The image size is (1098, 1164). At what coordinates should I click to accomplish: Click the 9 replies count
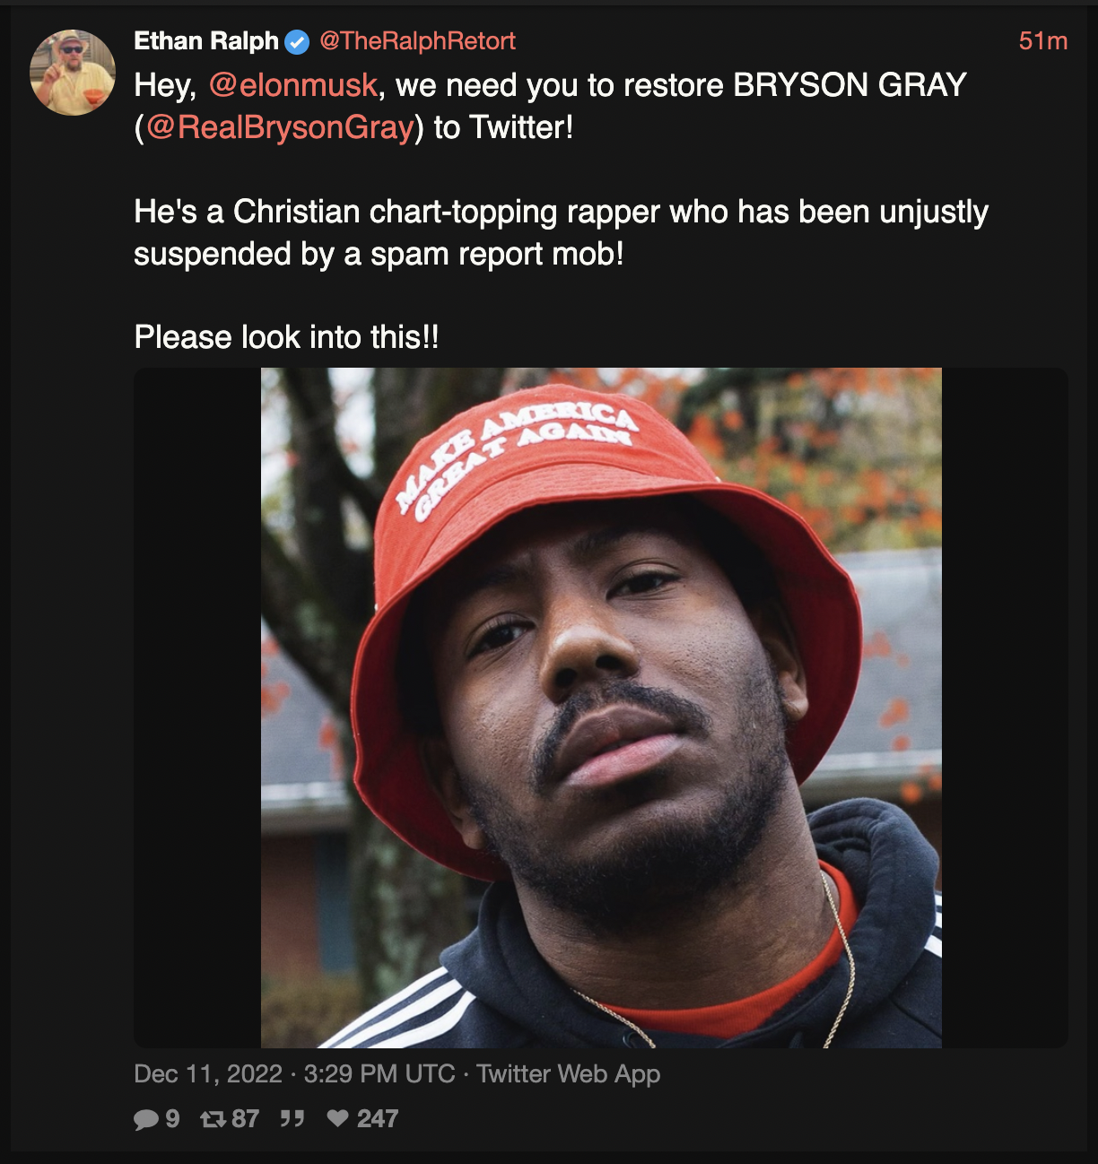[172, 1118]
